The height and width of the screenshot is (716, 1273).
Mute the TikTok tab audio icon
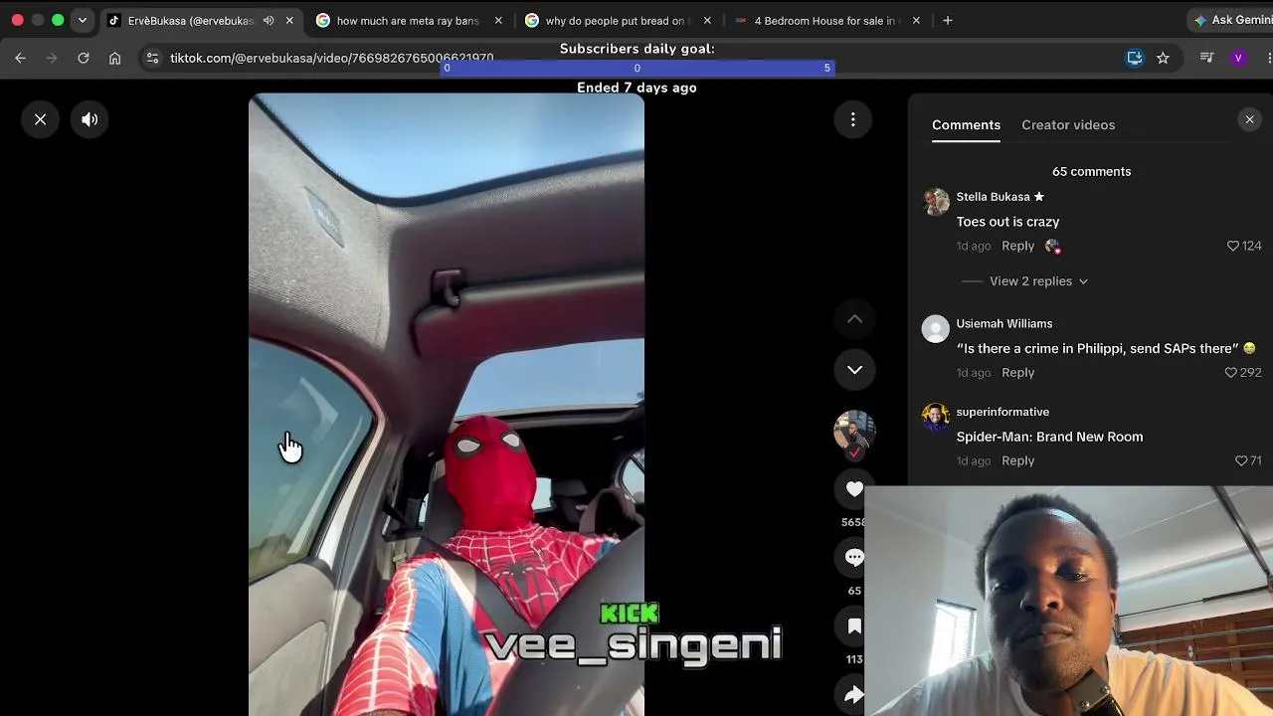(x=269, y=21)
